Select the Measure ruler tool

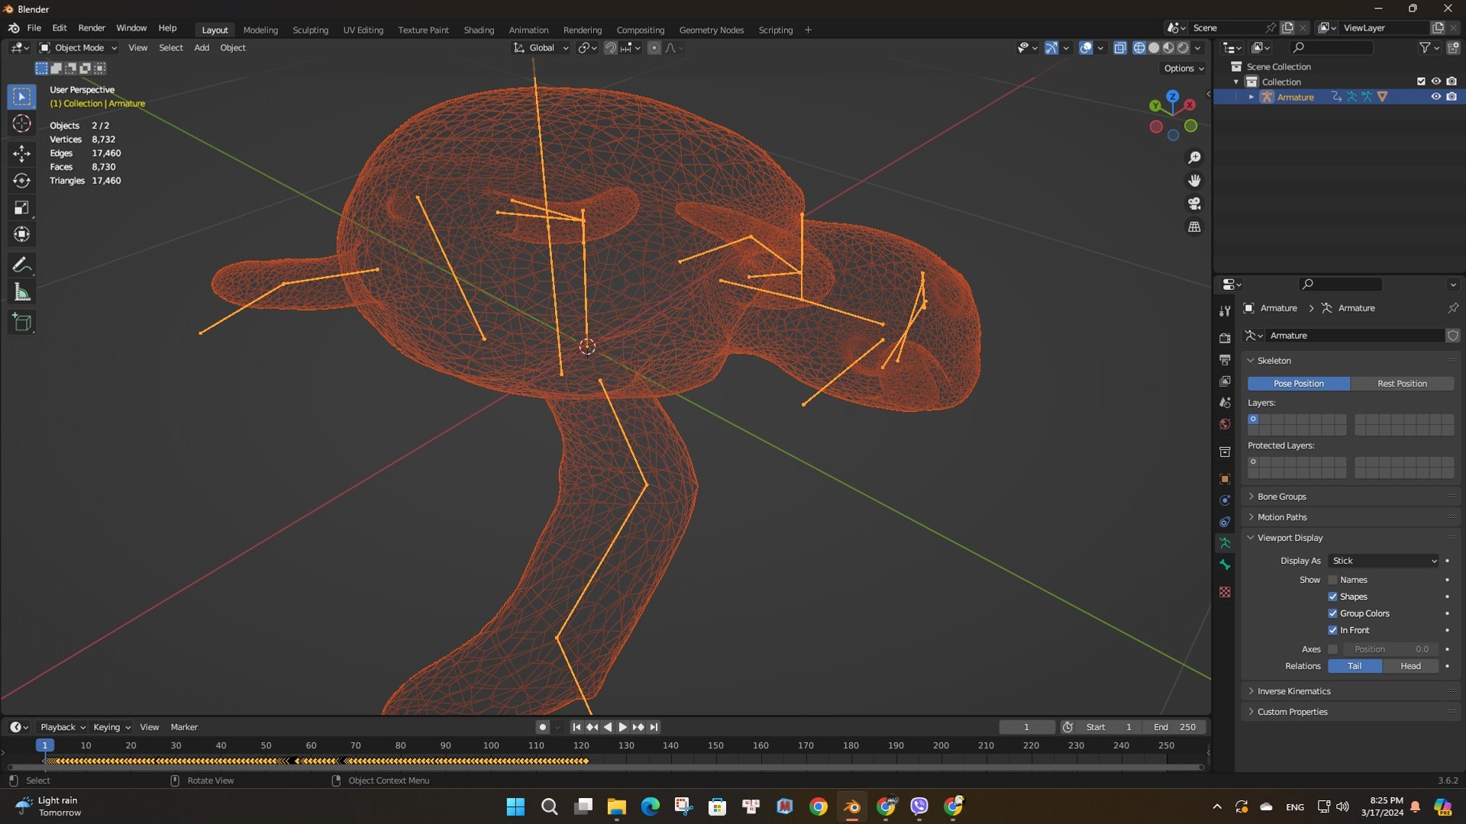(21, 292)
